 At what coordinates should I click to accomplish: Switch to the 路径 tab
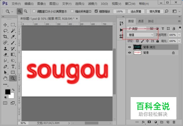(151, 21)
